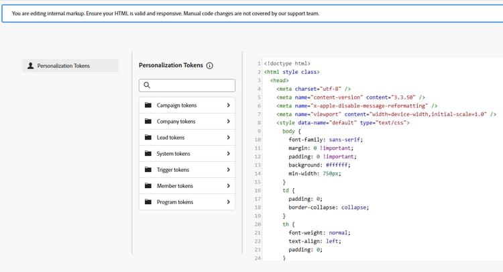Select the Program tokens entry

point(175,202)
